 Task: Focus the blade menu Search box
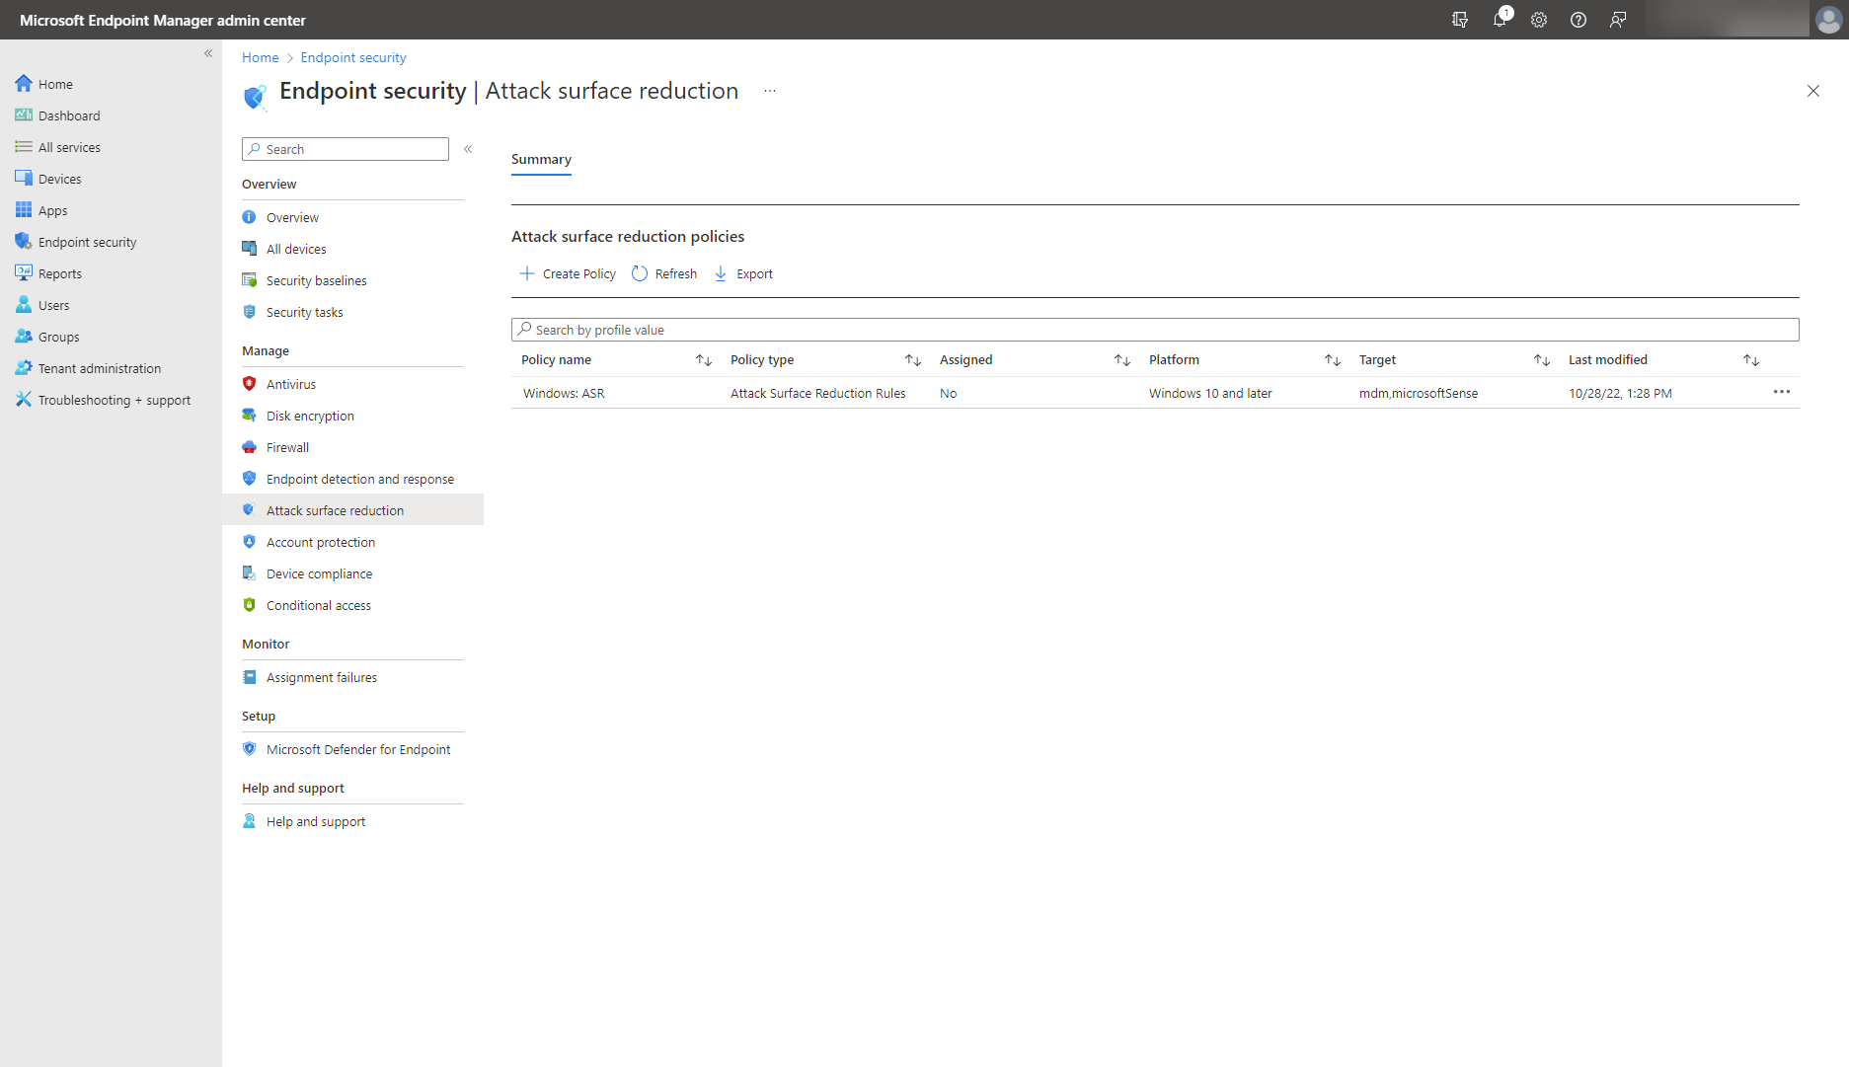(346, 149)
